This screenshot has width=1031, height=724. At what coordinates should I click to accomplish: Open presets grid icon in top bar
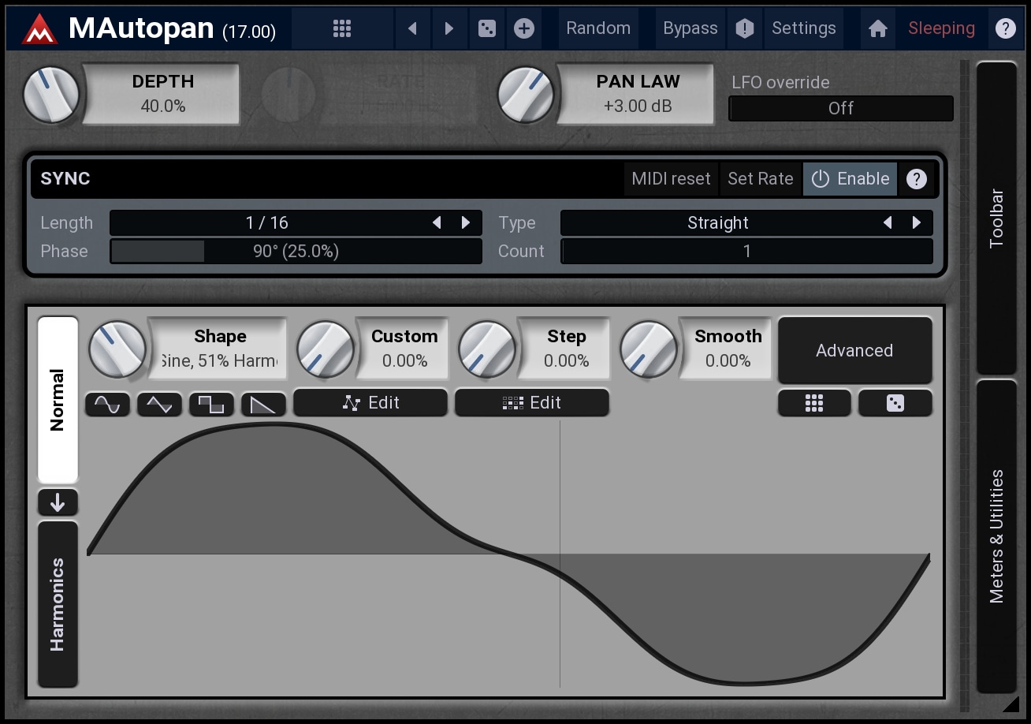coord(342,28)
